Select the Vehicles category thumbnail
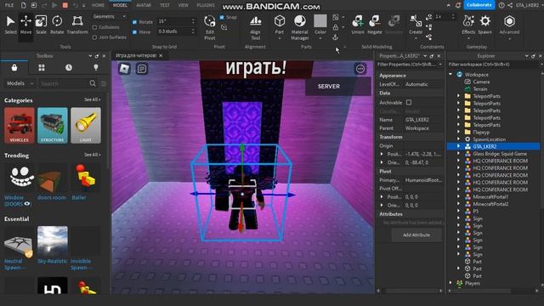This screenshot has height=306, width=544. (x=20, y=125)
